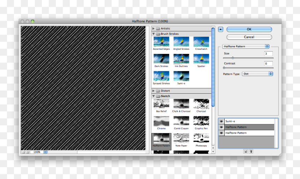The height and width of the screenshot is (179, 300).
Task: Select the Graphic Pen filter
Action: tap(201, 121)
